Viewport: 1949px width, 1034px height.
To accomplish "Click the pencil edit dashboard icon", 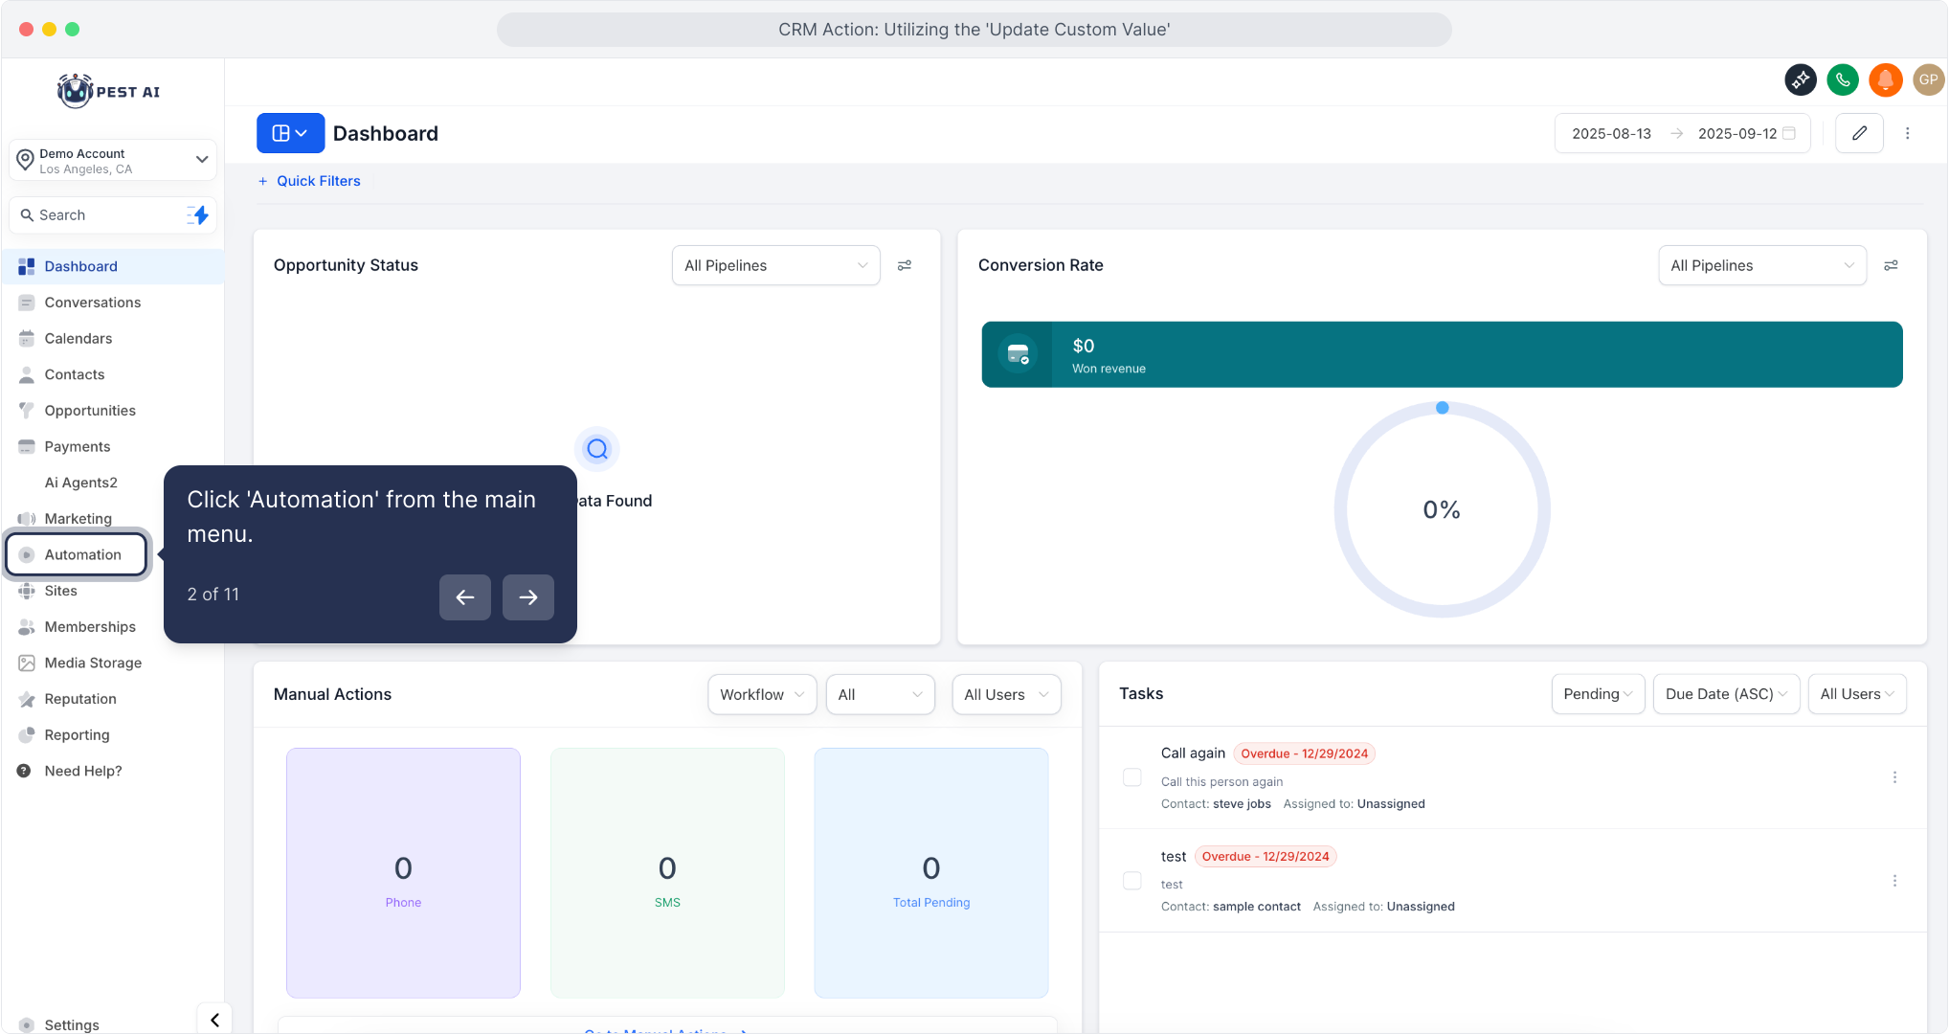I will pyautogui.click(x=1859, y=133).
